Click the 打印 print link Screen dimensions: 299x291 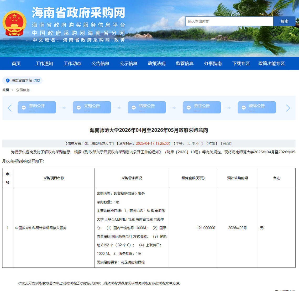pos(212,144)
